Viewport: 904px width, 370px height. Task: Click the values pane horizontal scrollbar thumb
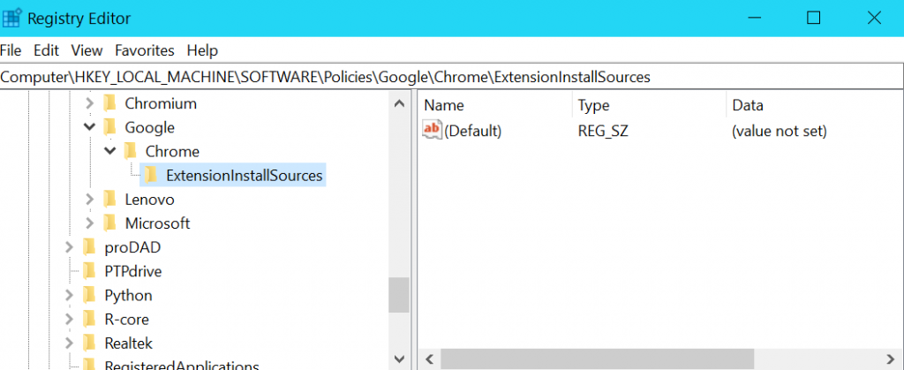(598, 359)
